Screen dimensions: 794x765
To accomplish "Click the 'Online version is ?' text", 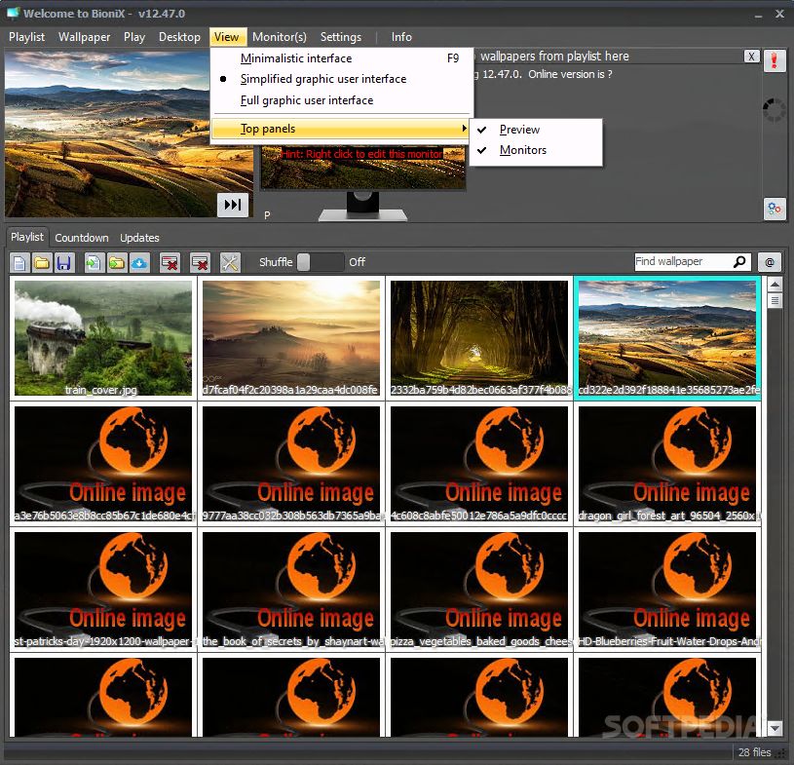I will click(x=570, y=74).
